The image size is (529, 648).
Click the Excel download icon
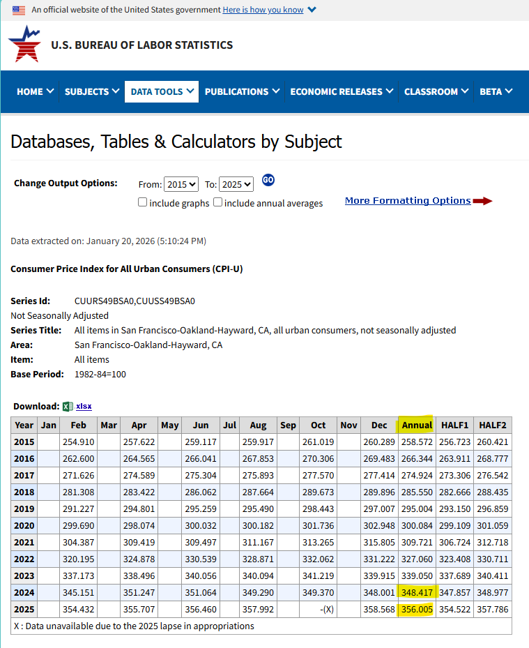click(x=68, y=407)
